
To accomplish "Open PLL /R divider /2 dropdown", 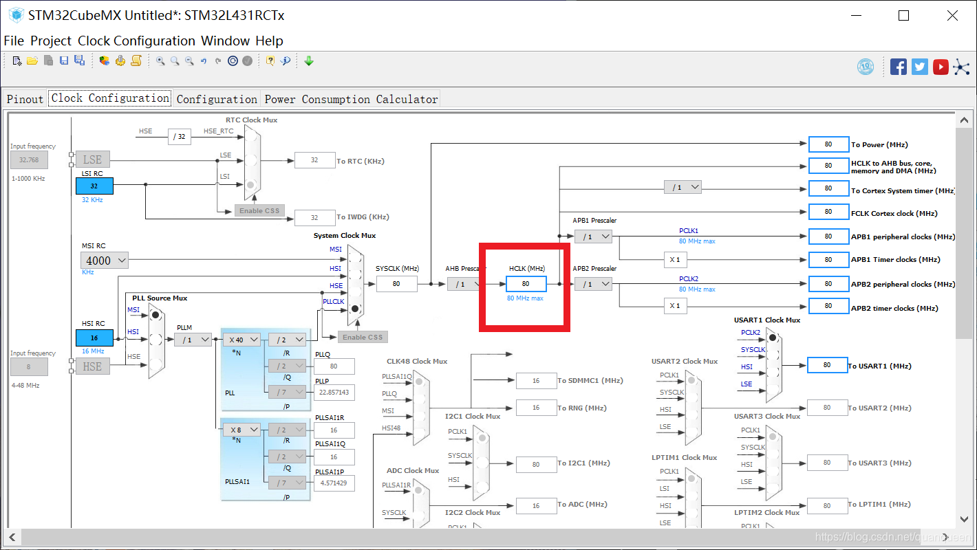I will tap(287, 340).
